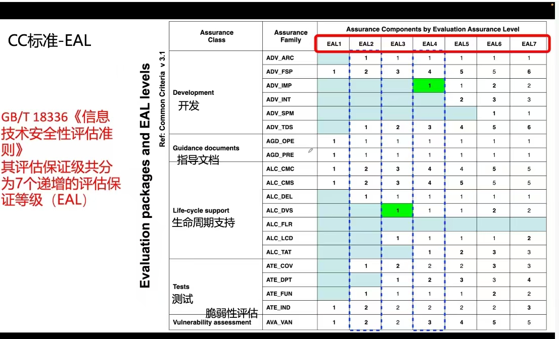Screen dimensions: 559x339
Task: Click the ALC_FLR family row label
Action: click(x=279, y=224)
